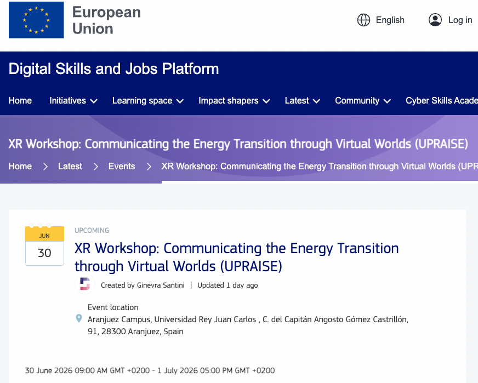Expand the Initiatives menu chevron

pos(94,101)
